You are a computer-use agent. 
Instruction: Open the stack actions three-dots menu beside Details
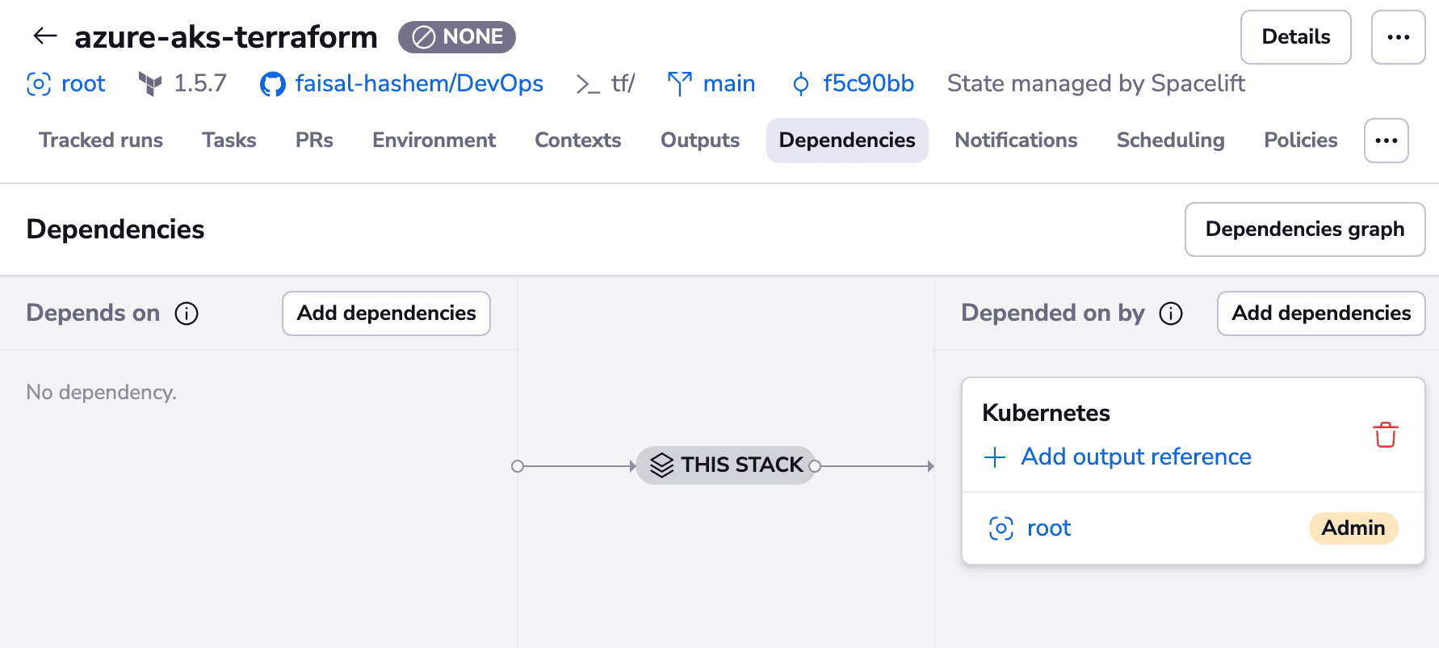[1399, 37]
